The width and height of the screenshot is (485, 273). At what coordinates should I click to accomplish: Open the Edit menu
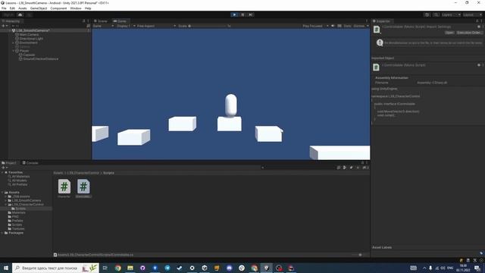pyautogui.click(x=12, y=8)
